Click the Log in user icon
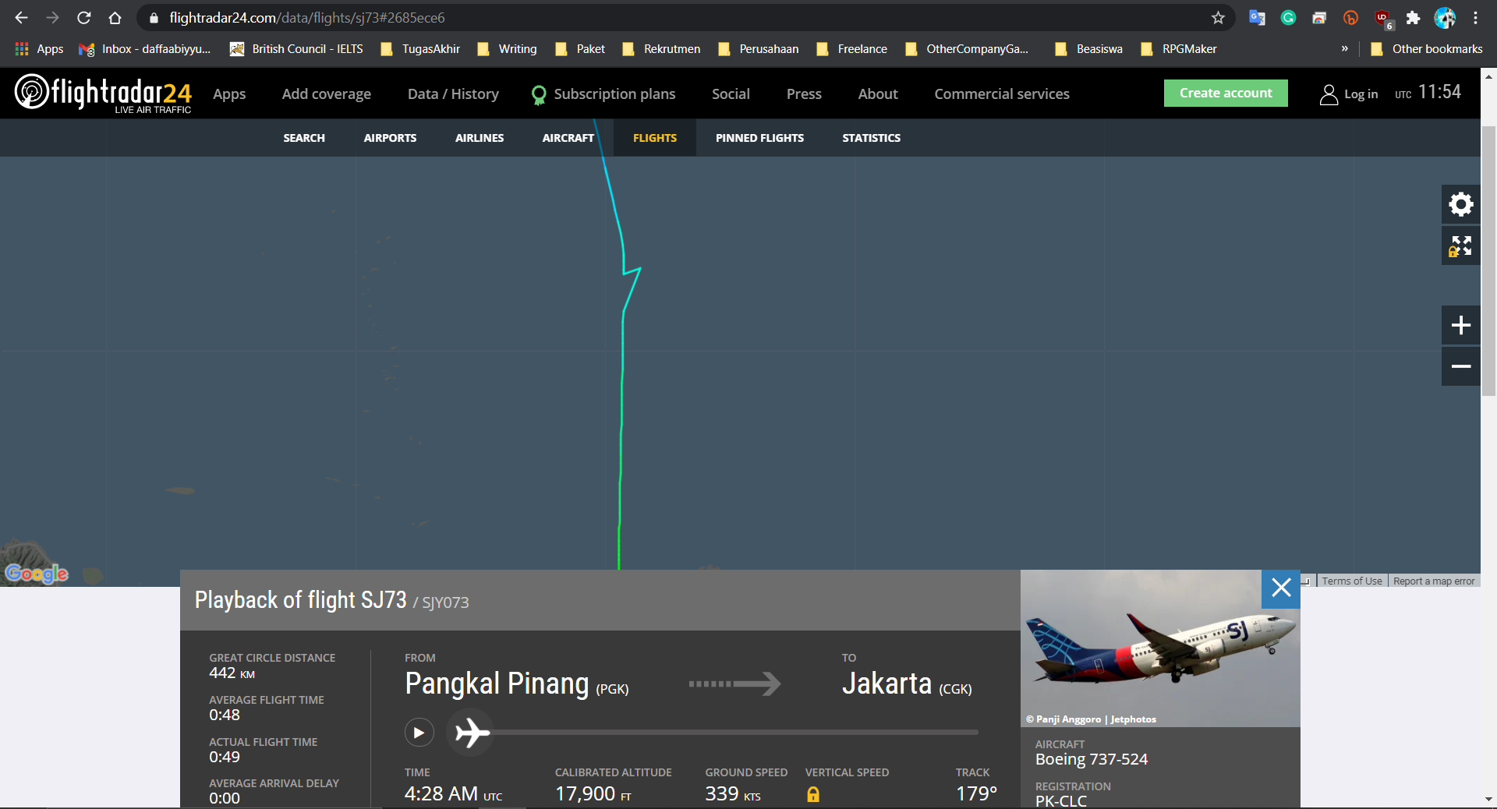The width and height of the screenshot is (1497, 809). pyautogui.click(x=1329, y=94)
